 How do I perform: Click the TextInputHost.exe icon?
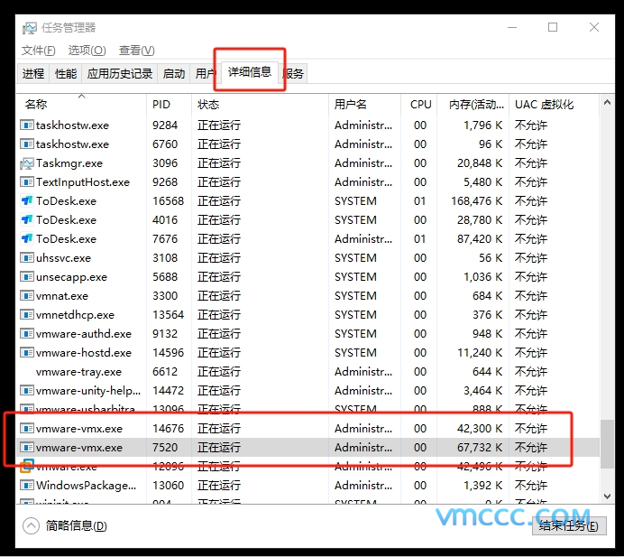tap(27, 182)
